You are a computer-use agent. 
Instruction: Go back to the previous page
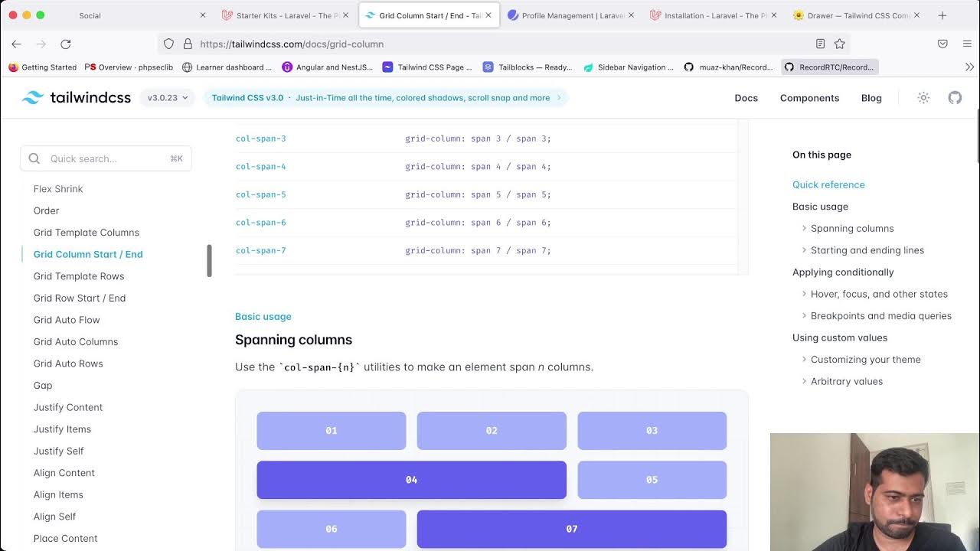point(16,44)
